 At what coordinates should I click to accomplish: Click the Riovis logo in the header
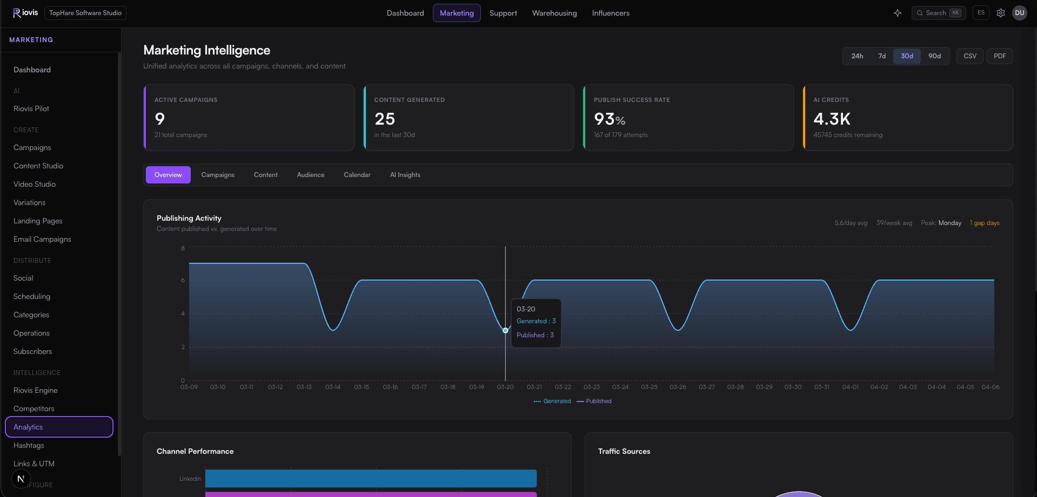(x=25, y=13)
